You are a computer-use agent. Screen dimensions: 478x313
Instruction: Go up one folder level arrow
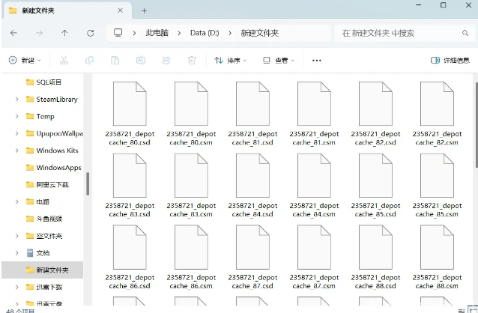(64, 33)
